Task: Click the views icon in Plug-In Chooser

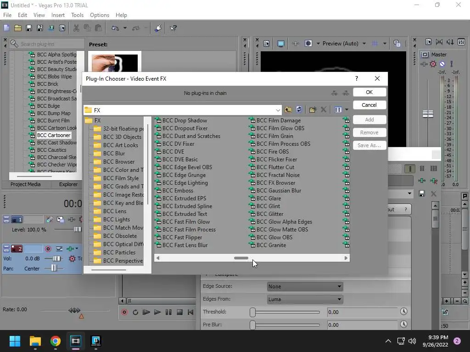Action: (x=338, y=110)
